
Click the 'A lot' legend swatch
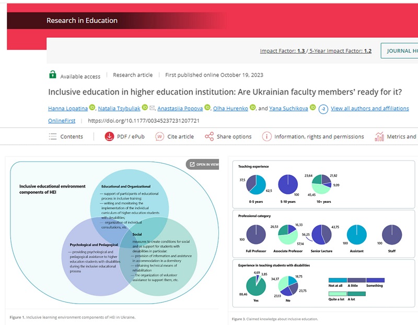[x=356, y=294]
